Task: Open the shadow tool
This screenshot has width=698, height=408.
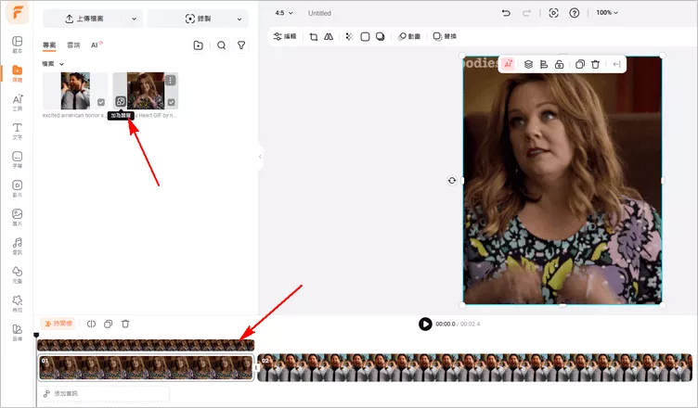Action: point(381,36)
